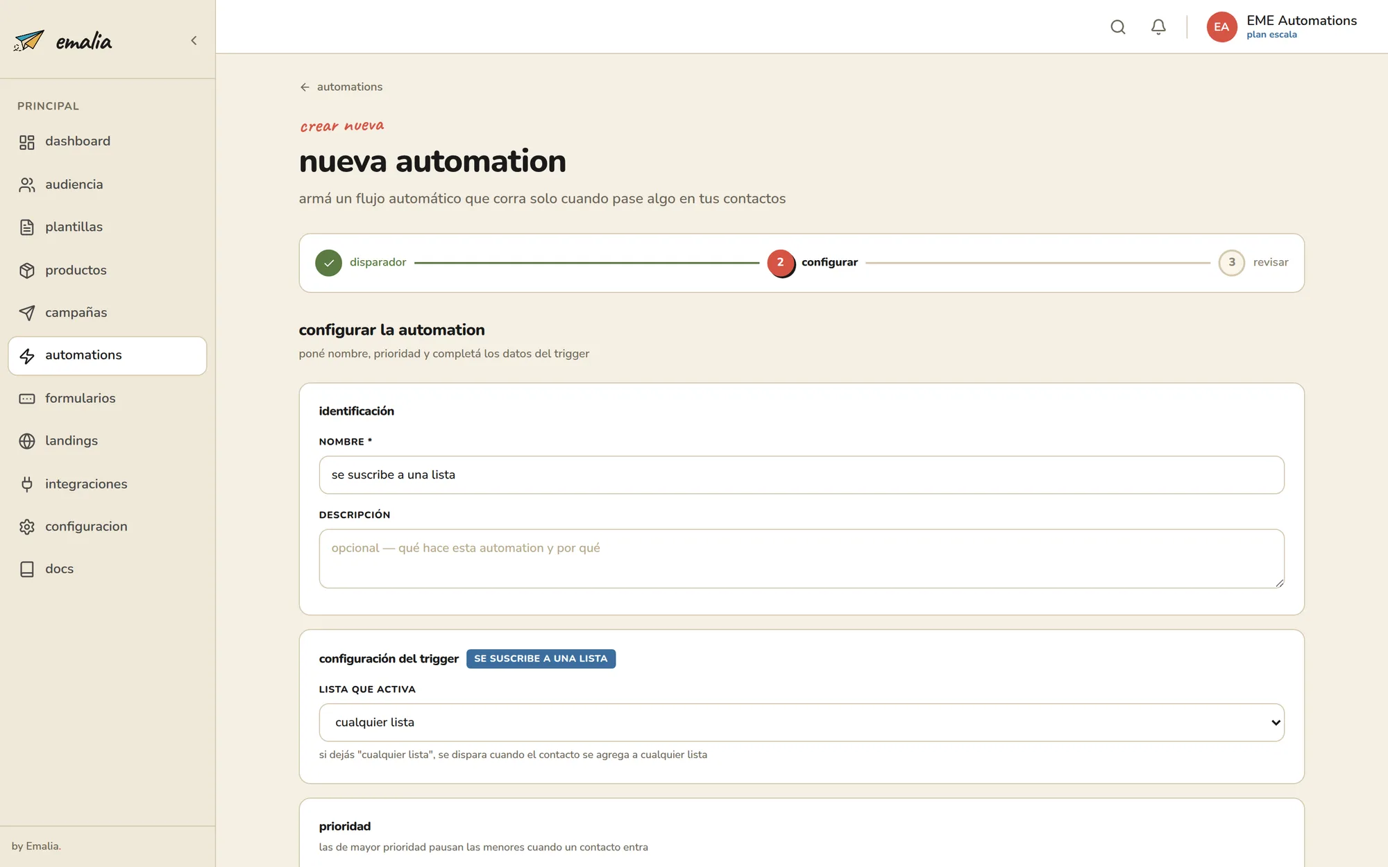This screenshot has width=1388, height=867.
Task: Click the SE SUSCRIBE A UNA LISTA badge
Action: pos(541,659)
